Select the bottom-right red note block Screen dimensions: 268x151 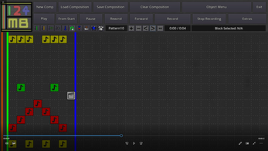click(63, 128)
